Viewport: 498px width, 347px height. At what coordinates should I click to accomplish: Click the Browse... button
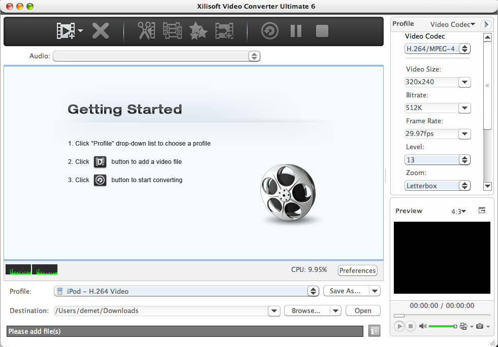[x=306, y=311]
